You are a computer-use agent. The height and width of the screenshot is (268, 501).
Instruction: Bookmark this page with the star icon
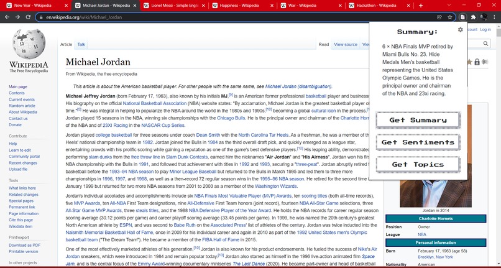tap(450, 17)
